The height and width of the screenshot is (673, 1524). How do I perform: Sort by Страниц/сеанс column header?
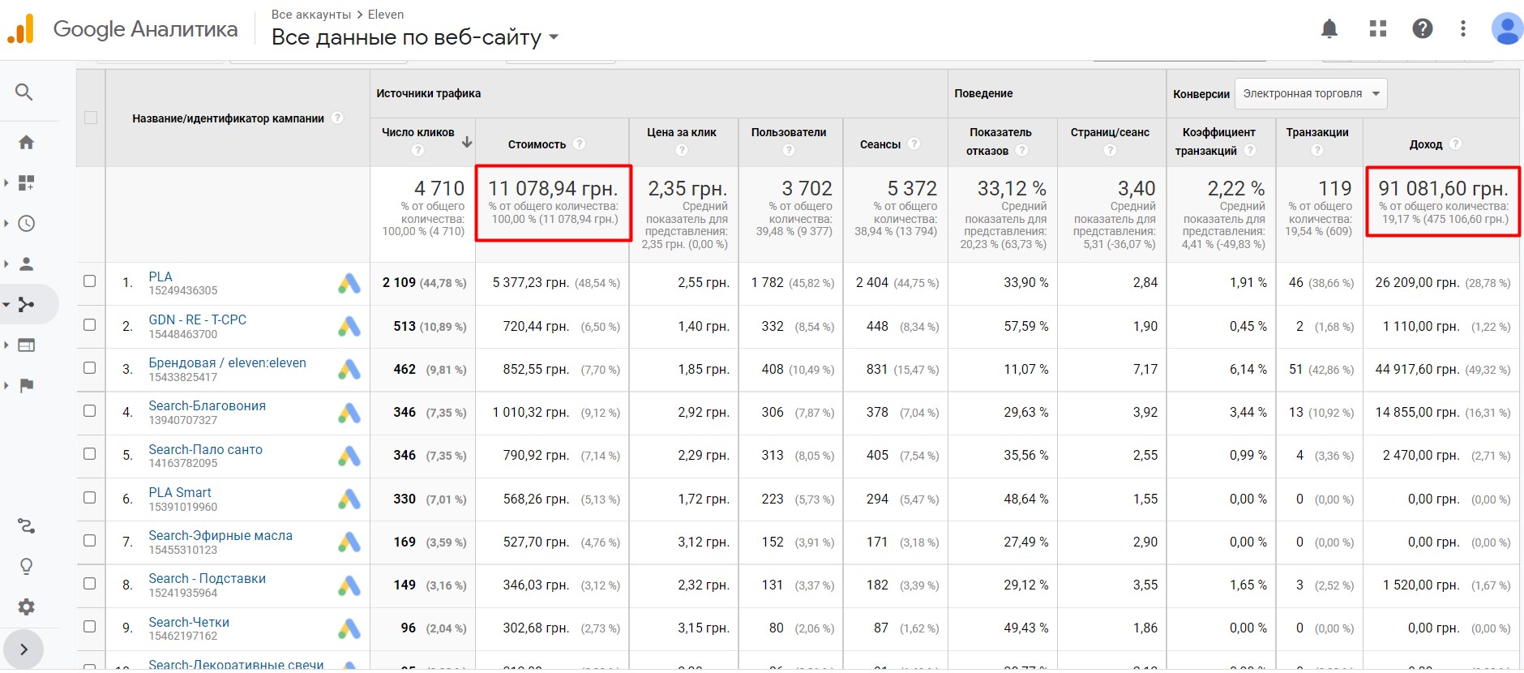click(1110, 132)
